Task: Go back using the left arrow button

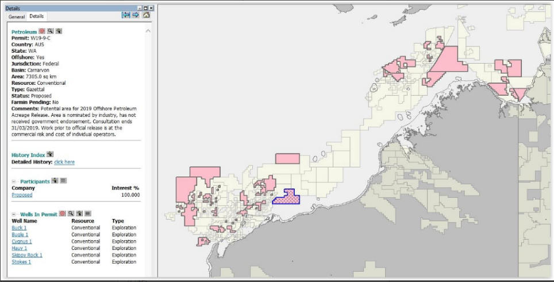Action: coord(126,15)
